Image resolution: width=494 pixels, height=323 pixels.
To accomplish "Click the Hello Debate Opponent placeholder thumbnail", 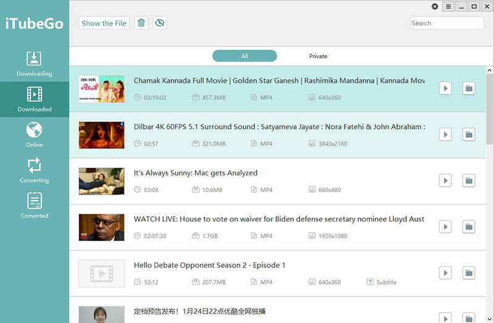I will click(x=101, y=274).
